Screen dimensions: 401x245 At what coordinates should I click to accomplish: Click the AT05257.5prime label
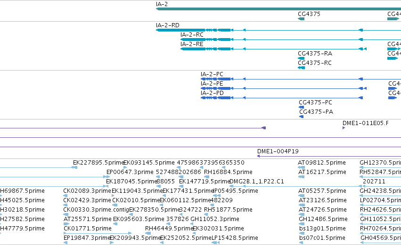pyautogui.click(x=322, y=191)
